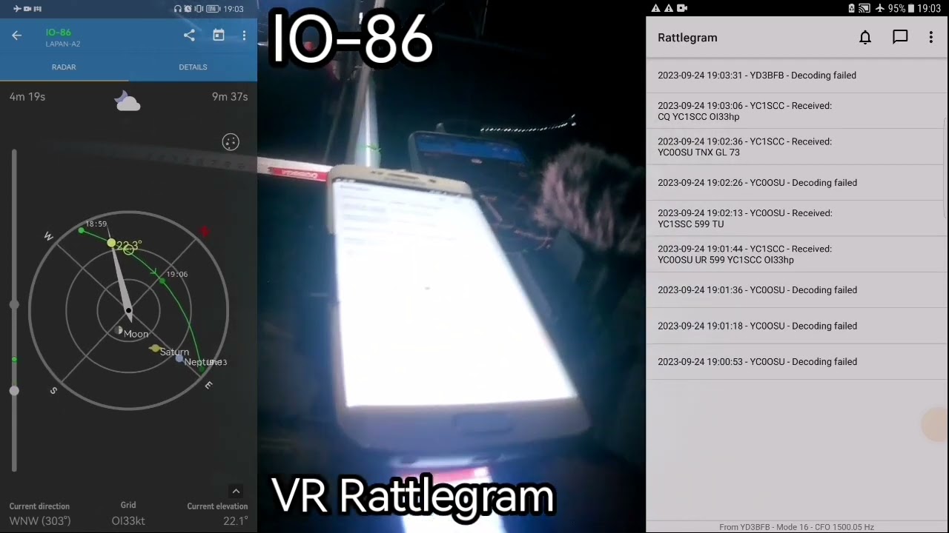Screen dimensions: 949x533
Task: Tap the Moon marker on the radar
Action: (x=119, y=330)
